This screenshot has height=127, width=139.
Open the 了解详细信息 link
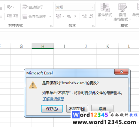53,99
